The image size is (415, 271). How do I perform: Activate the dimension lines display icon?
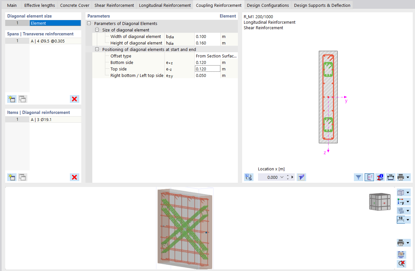click(390, 177)
